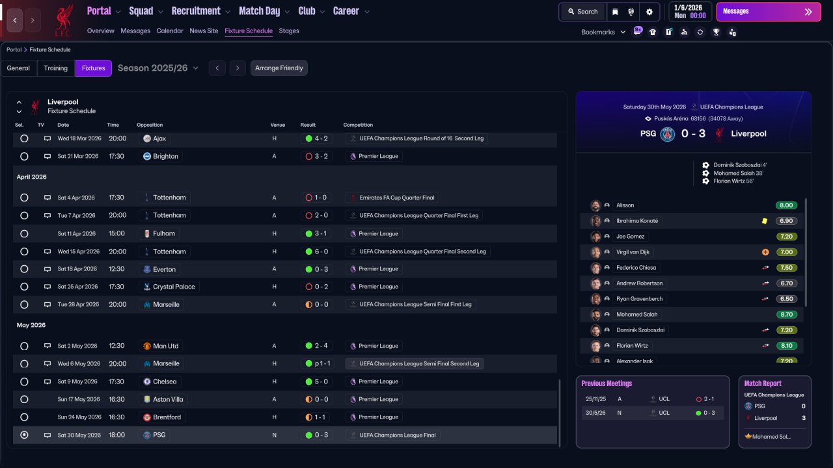The width and height of the screenshot is (833, 468).
Task: Click the Mohamed Salah player name link
Action: click(637, 315)
